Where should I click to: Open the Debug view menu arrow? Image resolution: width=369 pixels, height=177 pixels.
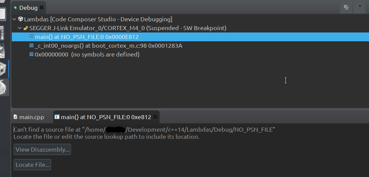(x=360, y=7)
